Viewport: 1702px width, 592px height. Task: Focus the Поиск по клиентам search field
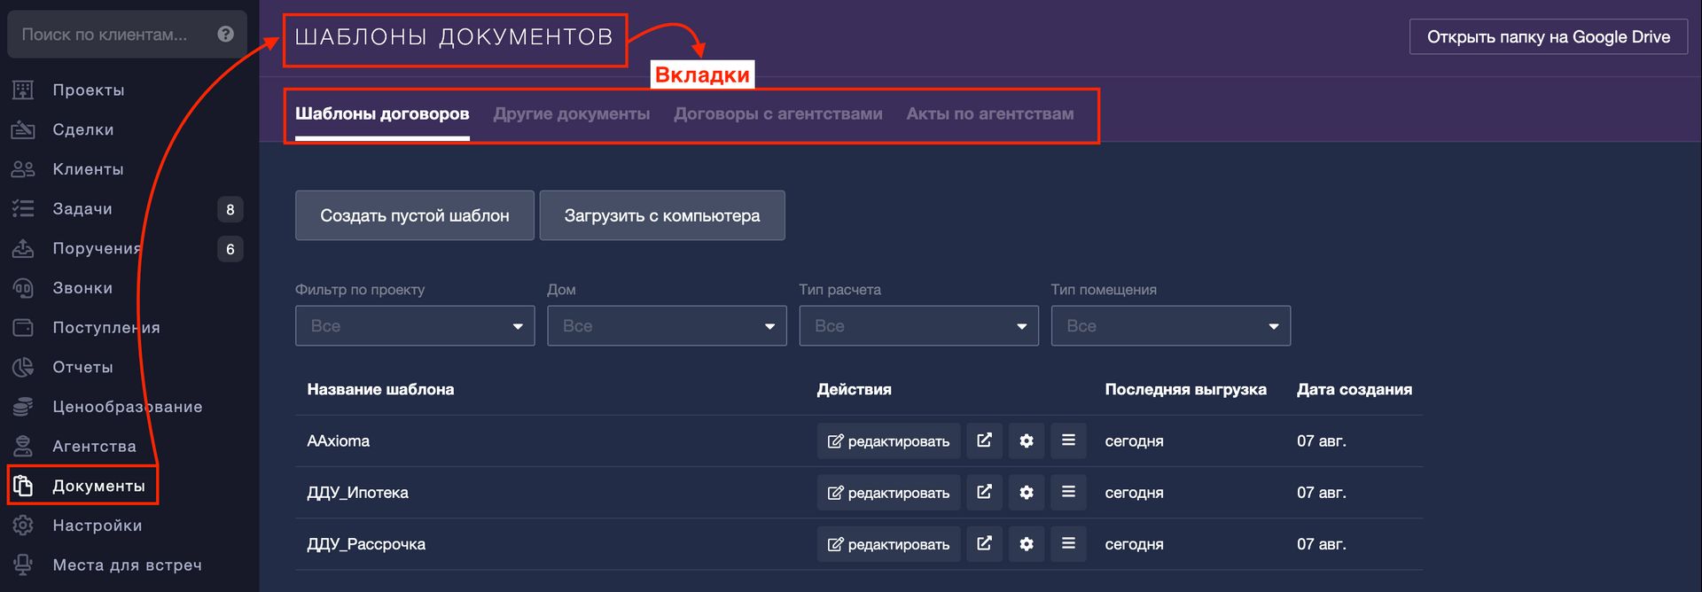coord(106,35)
